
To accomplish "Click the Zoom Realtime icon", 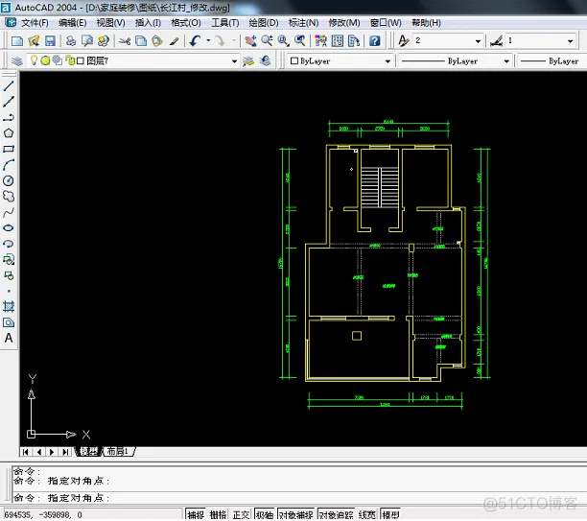I will (267, 40).
